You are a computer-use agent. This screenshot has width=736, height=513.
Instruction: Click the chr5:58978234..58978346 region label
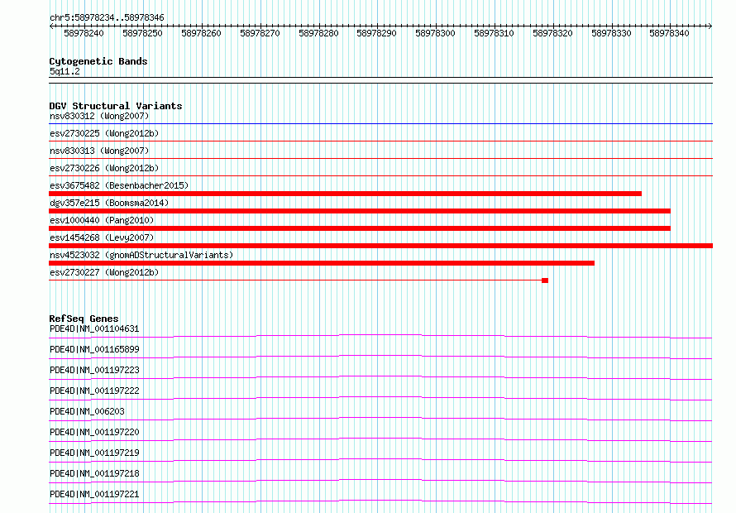click(x=107, y=18)
